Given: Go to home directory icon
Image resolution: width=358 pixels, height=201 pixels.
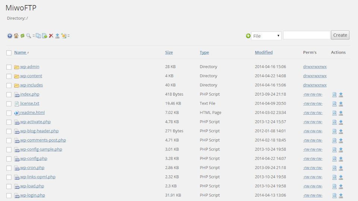Looking at the screenshot, I should (x=16, y=36).
